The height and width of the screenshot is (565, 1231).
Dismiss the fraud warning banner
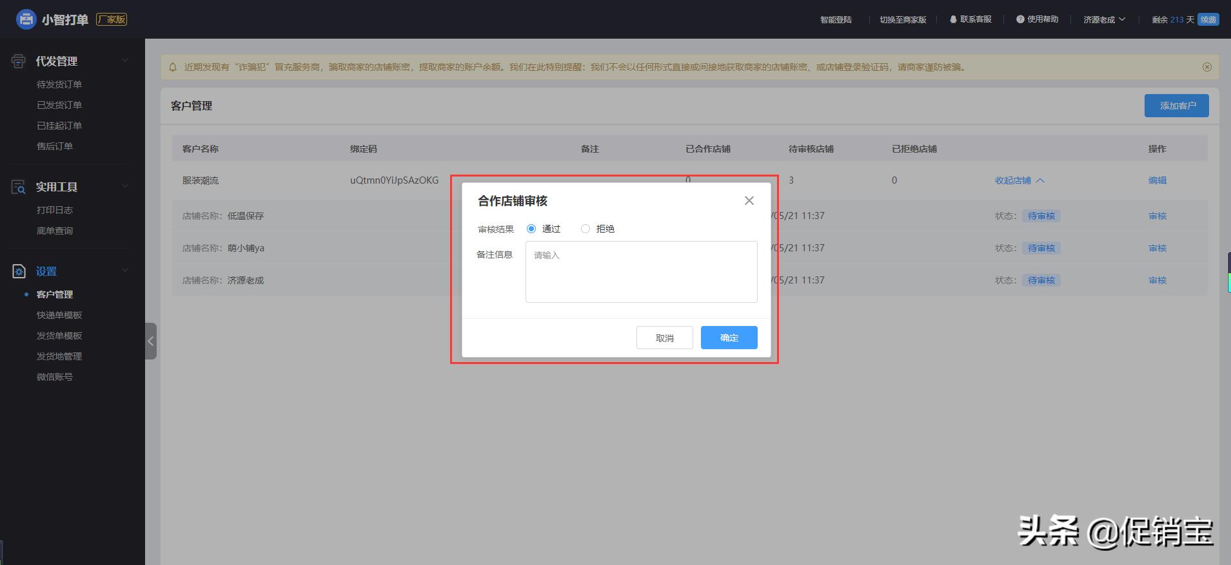coord(1207,67)
